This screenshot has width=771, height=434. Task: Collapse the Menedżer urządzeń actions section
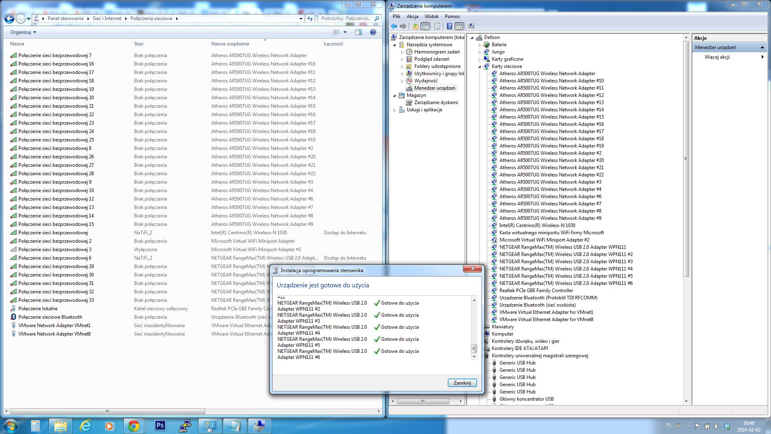click(x=762, y=47)
